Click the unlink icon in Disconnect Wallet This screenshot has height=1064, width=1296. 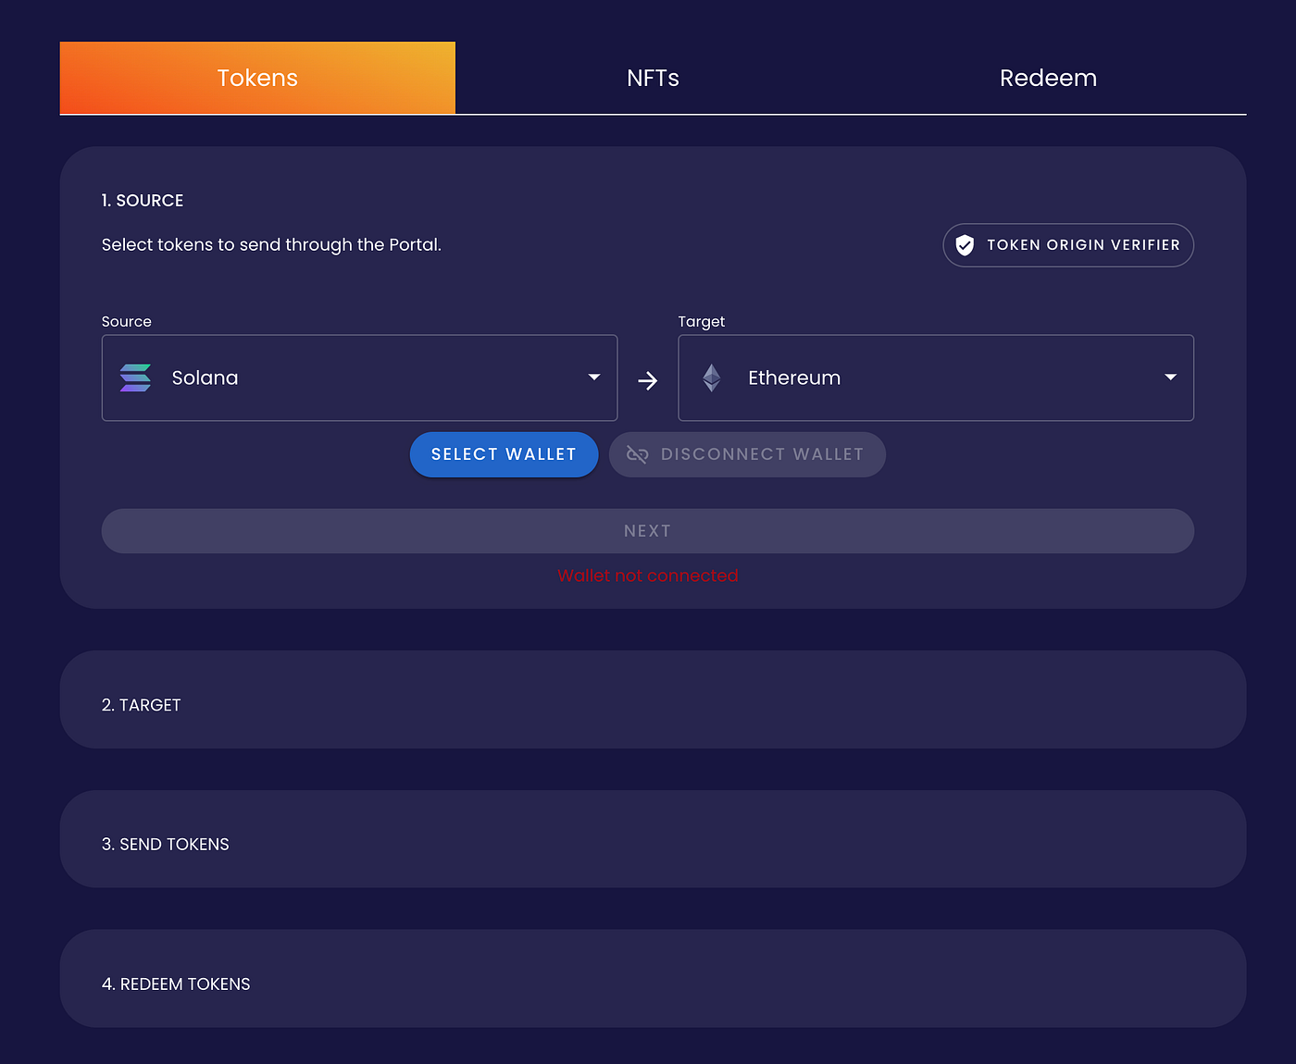[638, 454]
